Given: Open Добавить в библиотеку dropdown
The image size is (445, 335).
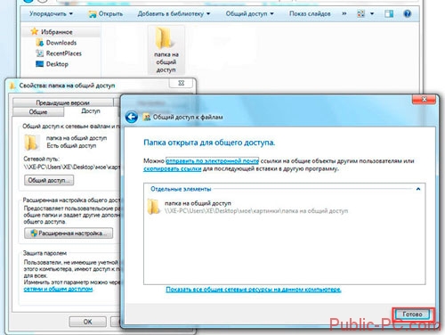Looking at the screenshot, I should click(x=174, y=13).
